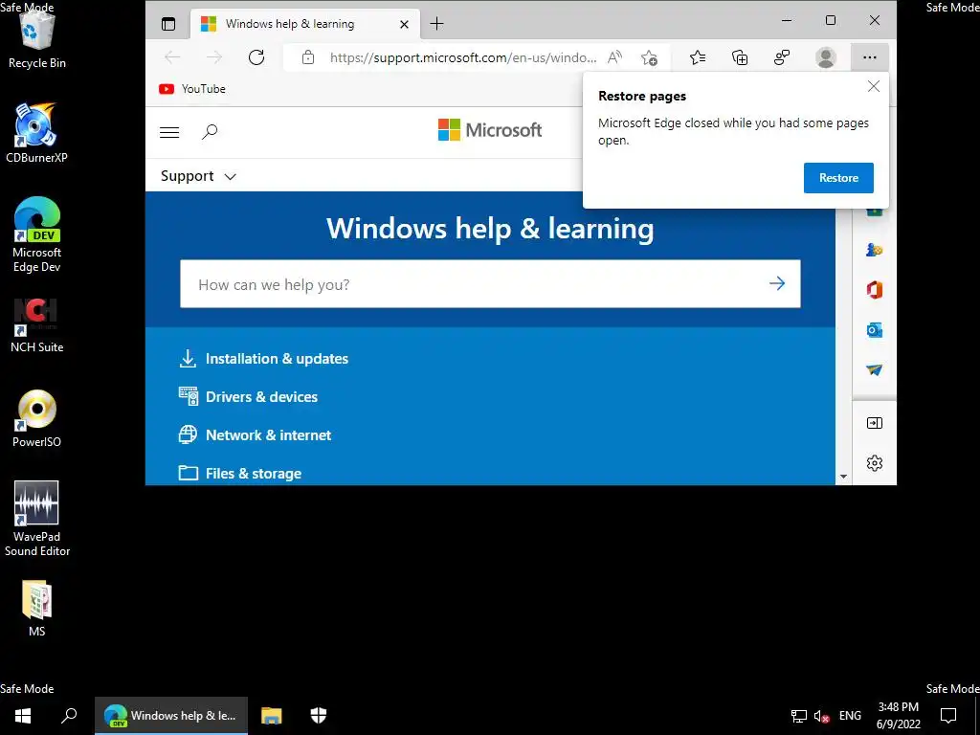Add this page to favorites star
The image size is (980, 735).
pyautogui.click(x=650, y=57)
